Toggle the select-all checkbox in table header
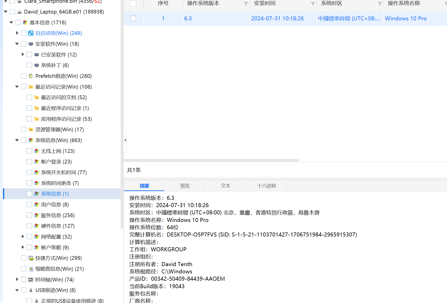 pos(133,4)
